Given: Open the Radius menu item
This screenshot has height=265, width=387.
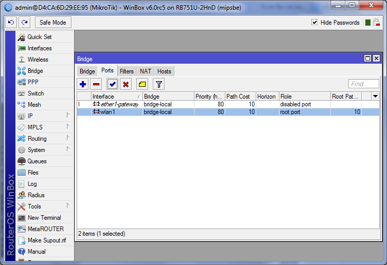Looking at the screenshot, I should (45, 195).
